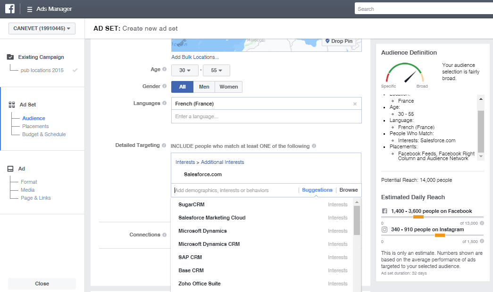Select Women gender option
Viewport: 493px width, 292px height.
(229, 87)
